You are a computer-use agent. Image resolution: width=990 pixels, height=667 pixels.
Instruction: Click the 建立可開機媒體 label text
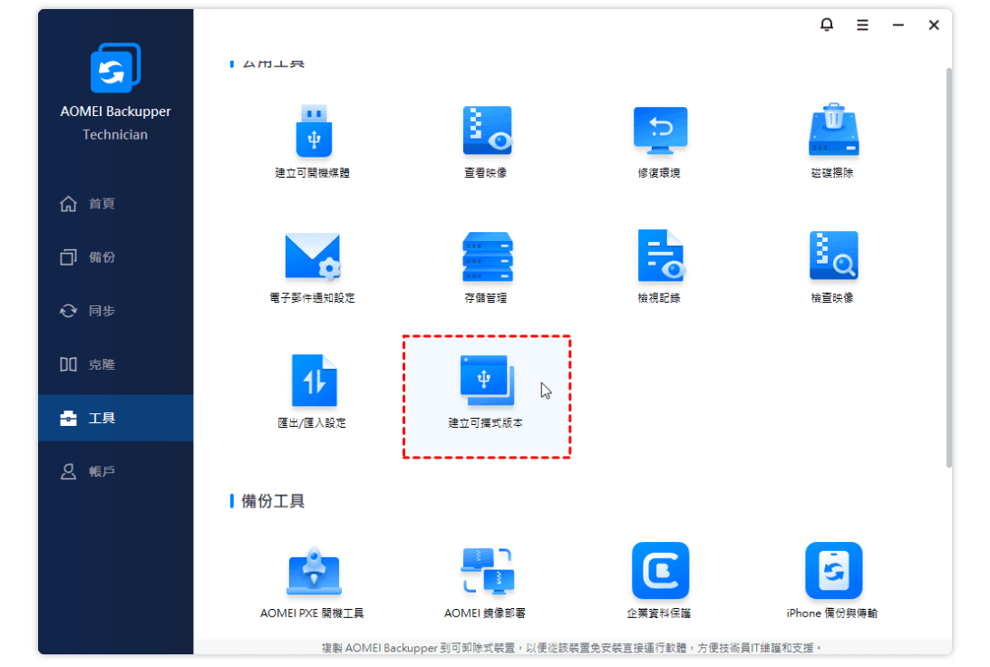point(313,173)
